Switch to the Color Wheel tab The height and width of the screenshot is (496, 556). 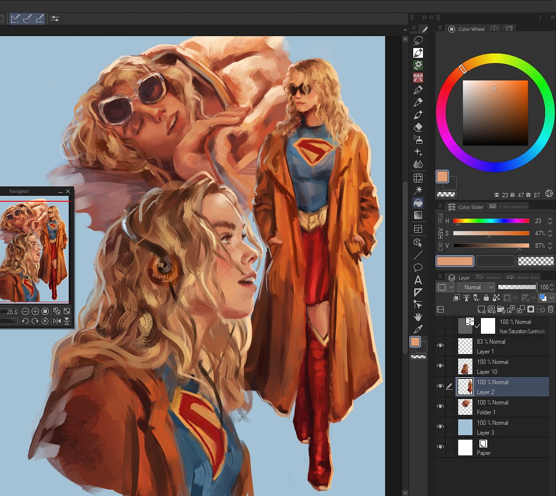tap(466, 29)
